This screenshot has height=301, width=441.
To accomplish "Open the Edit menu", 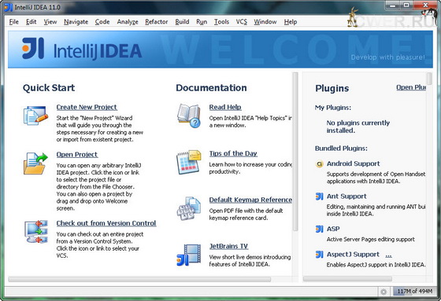I will click(31, 22).
